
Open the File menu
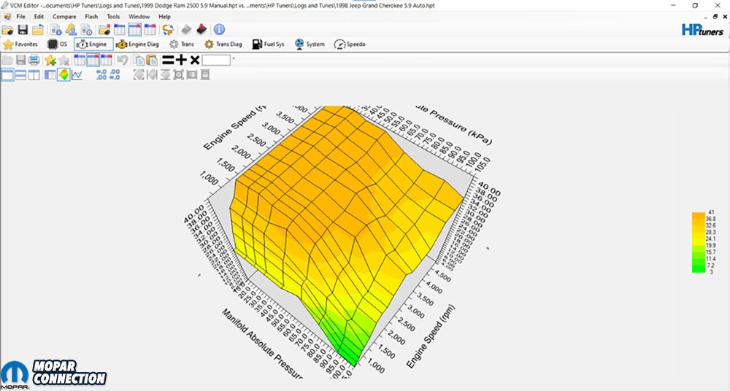[20, 16]
